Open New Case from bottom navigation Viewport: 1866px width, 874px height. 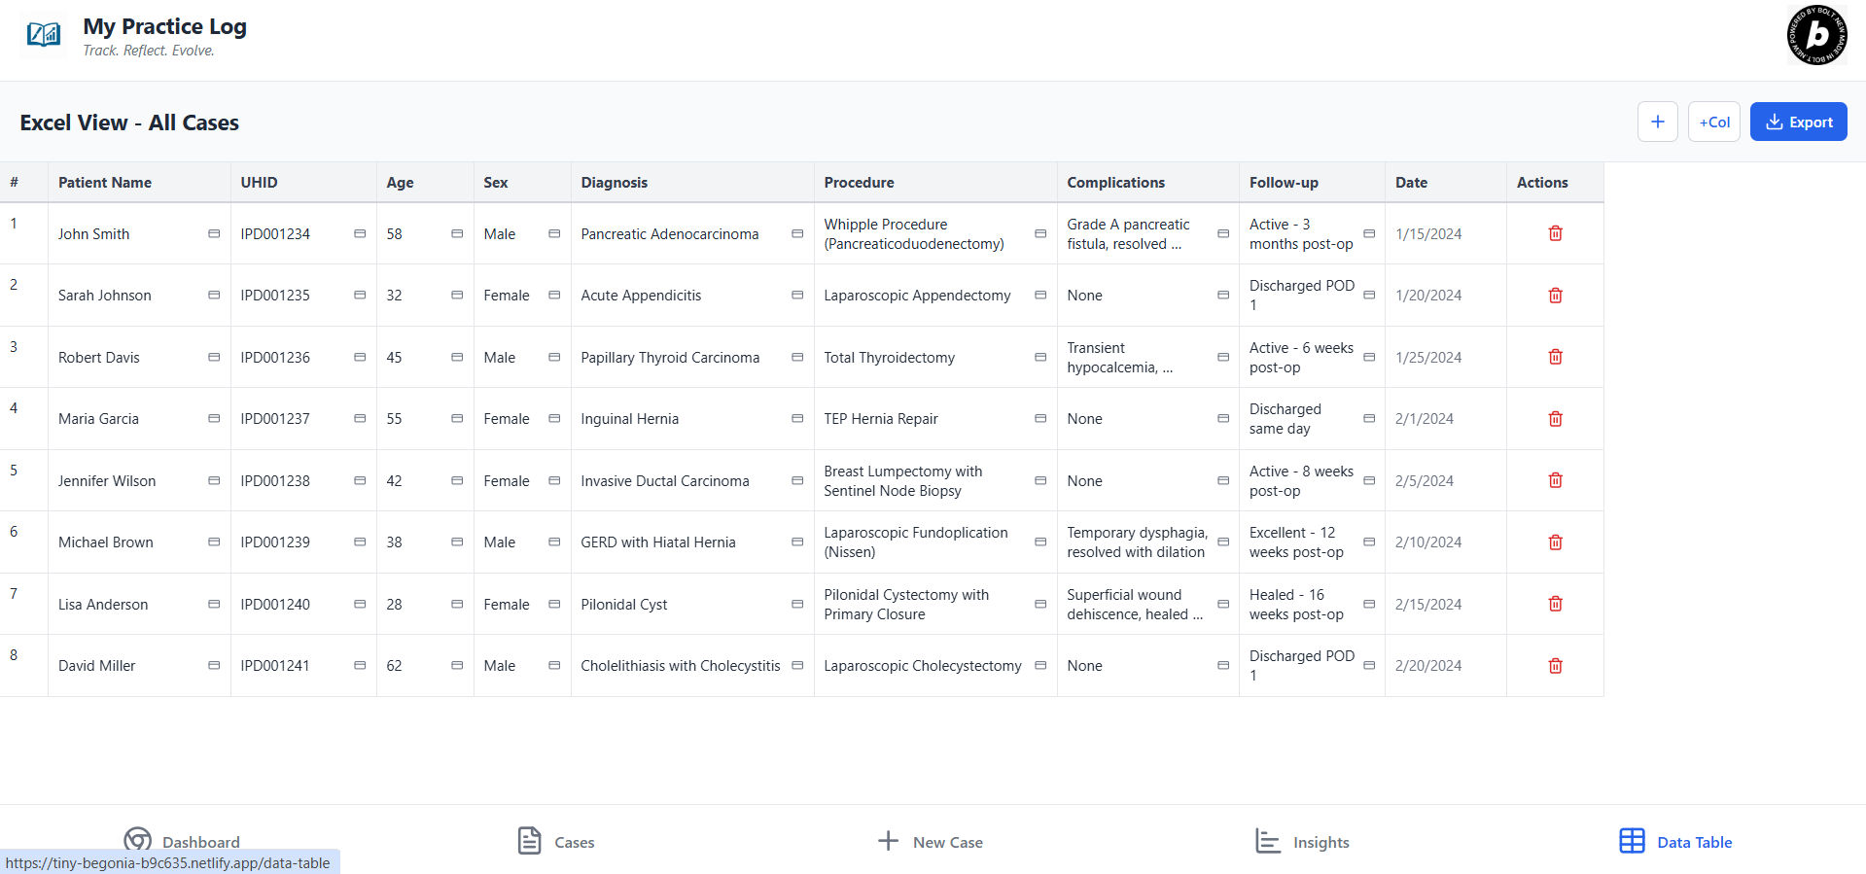pyautogui.click(x=931, y=842)
